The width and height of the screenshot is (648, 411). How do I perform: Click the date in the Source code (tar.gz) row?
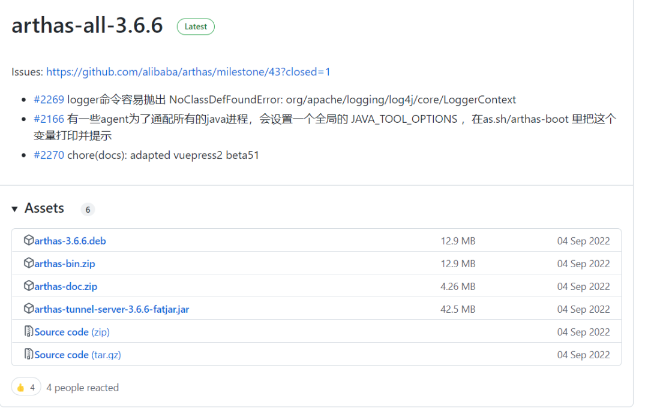click(x=584, y=355)
